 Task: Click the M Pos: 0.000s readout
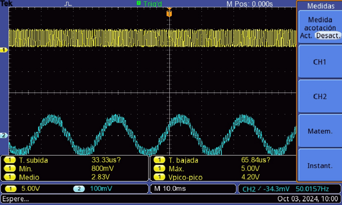coord(250,4)
